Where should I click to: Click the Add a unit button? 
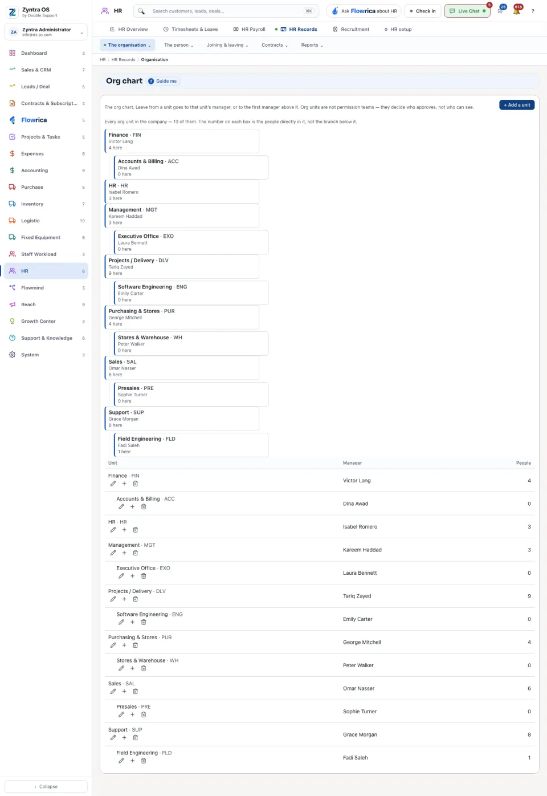(517, 105)
